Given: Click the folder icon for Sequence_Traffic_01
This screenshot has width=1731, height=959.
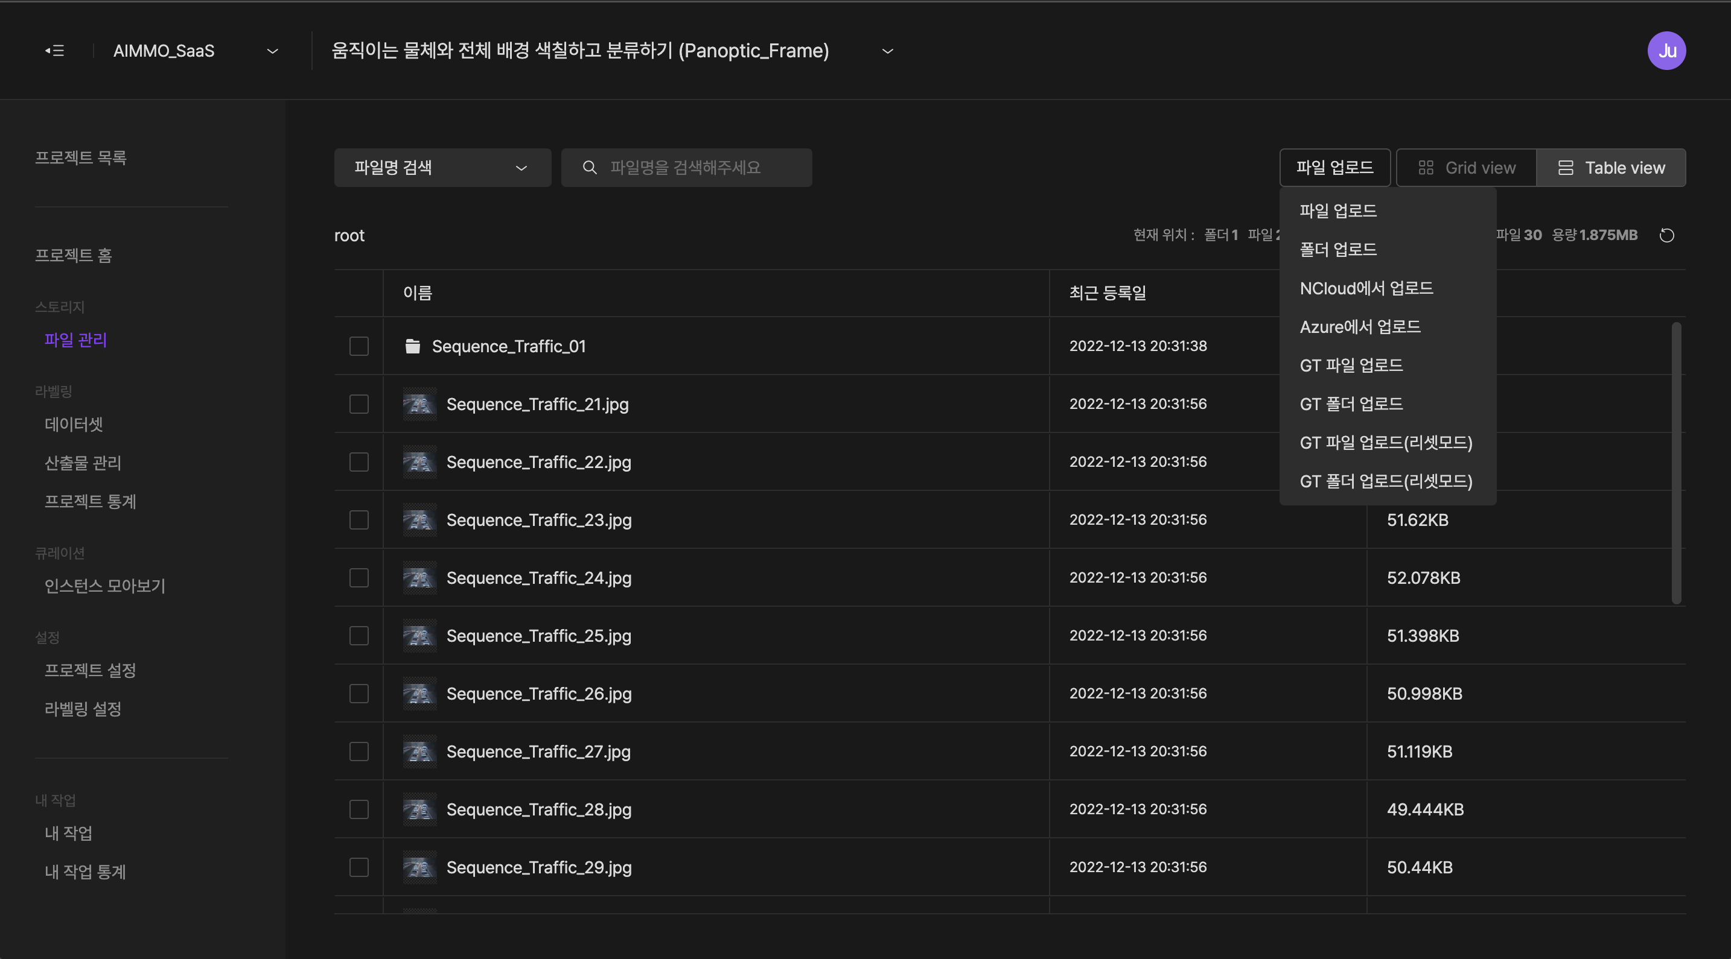Looking at the screenshot, I should pos(411,346).
